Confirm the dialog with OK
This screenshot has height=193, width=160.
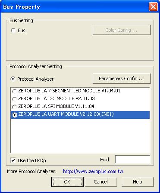[x=67, y=182]
